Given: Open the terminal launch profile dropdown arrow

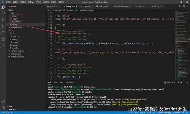Looking at the screenshot, I should (x=175, y=82).
